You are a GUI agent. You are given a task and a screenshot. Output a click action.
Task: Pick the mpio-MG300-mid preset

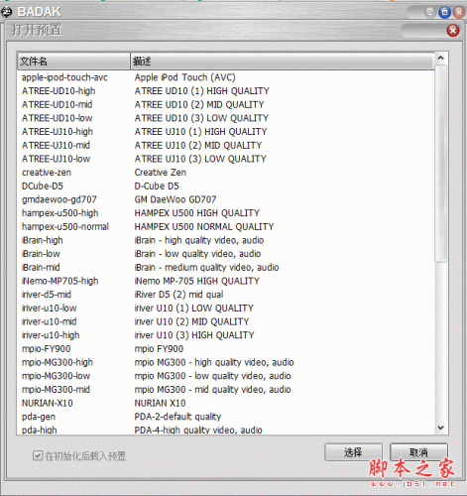56,389
